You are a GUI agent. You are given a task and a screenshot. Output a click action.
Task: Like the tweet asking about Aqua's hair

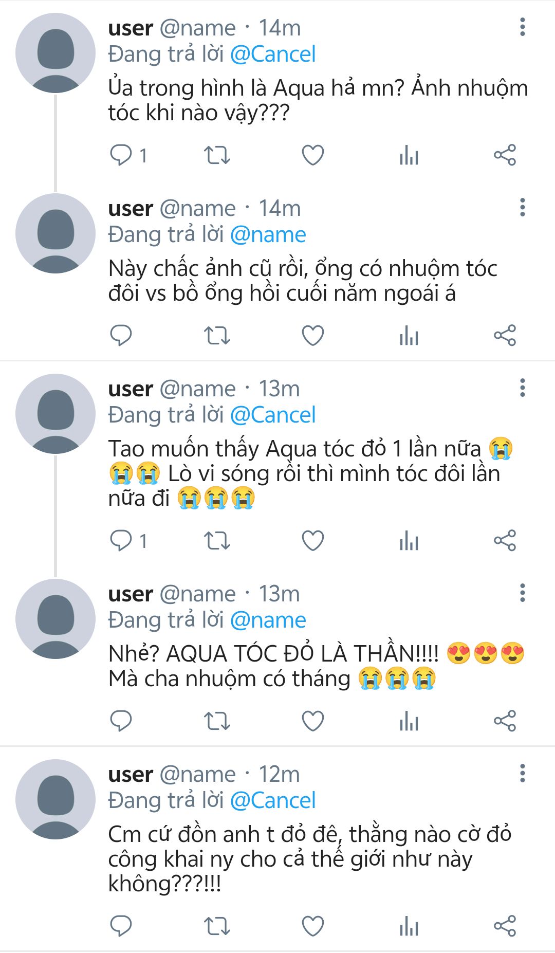[312, 155]
